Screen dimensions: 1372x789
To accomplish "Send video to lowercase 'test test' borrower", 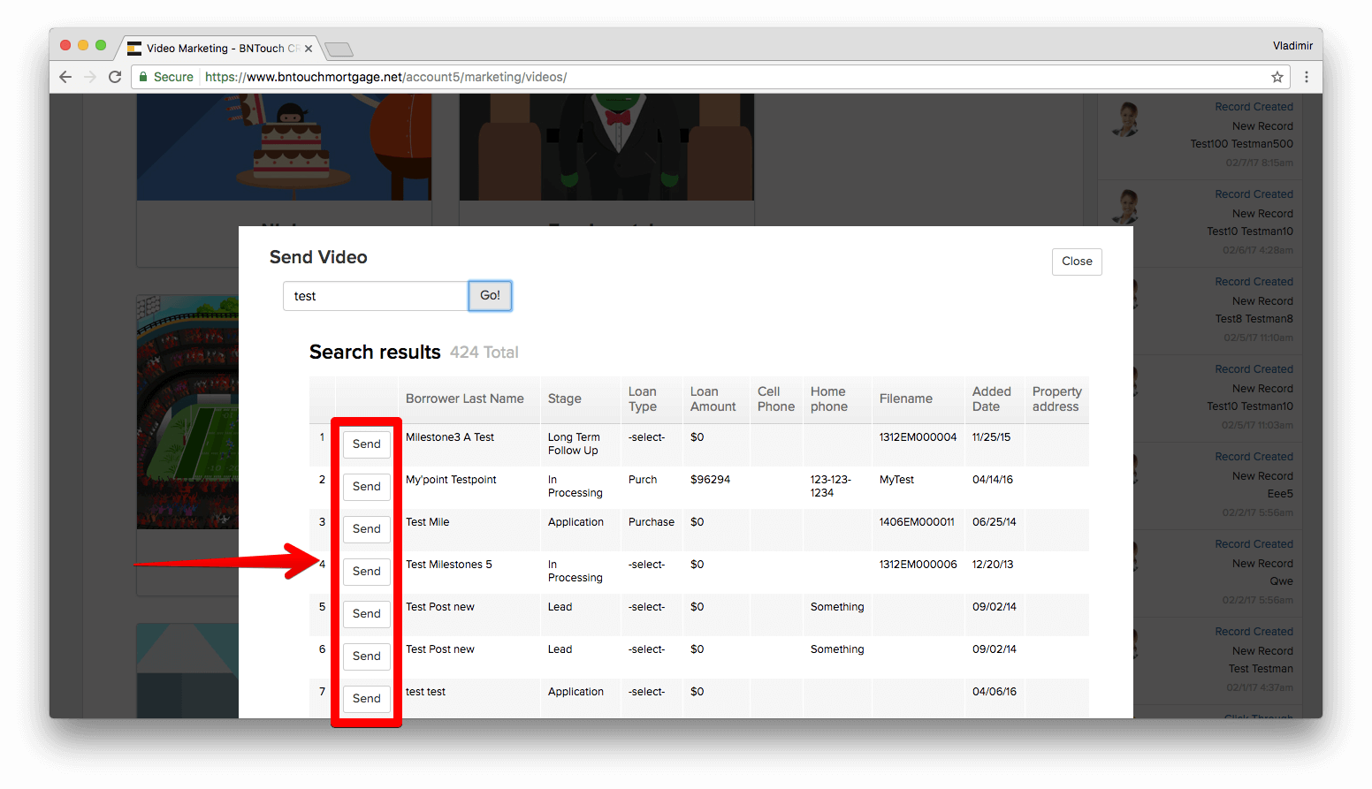I will tap(366, 699).
